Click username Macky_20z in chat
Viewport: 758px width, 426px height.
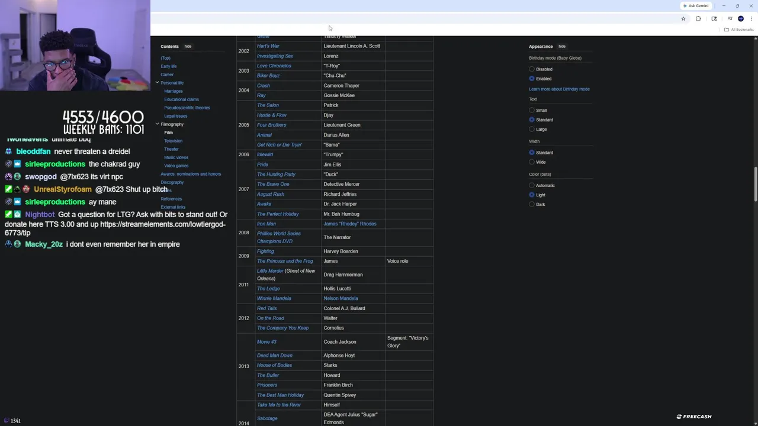click(43, 244)
